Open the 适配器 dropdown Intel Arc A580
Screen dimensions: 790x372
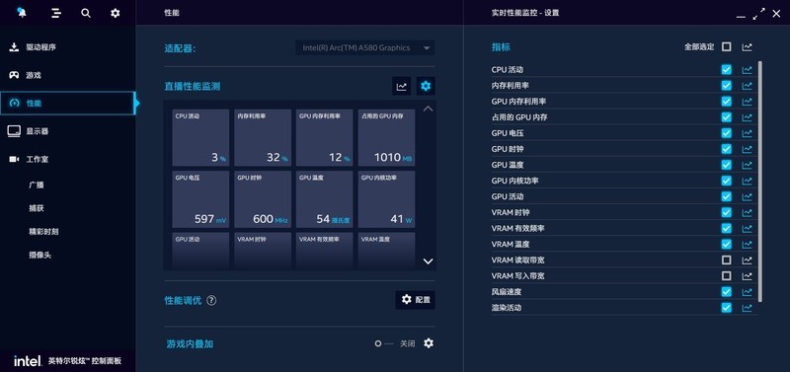pyautogui.click(x=364, y=47)
